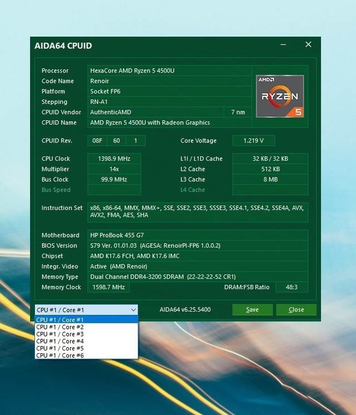Click the Save button
Image resolution: width=356 pixels, height=415 pixels.
[x=253, y=310]
